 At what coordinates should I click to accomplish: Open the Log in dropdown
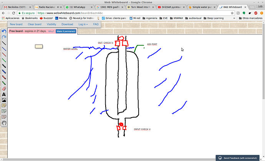[x=83, y=24]
